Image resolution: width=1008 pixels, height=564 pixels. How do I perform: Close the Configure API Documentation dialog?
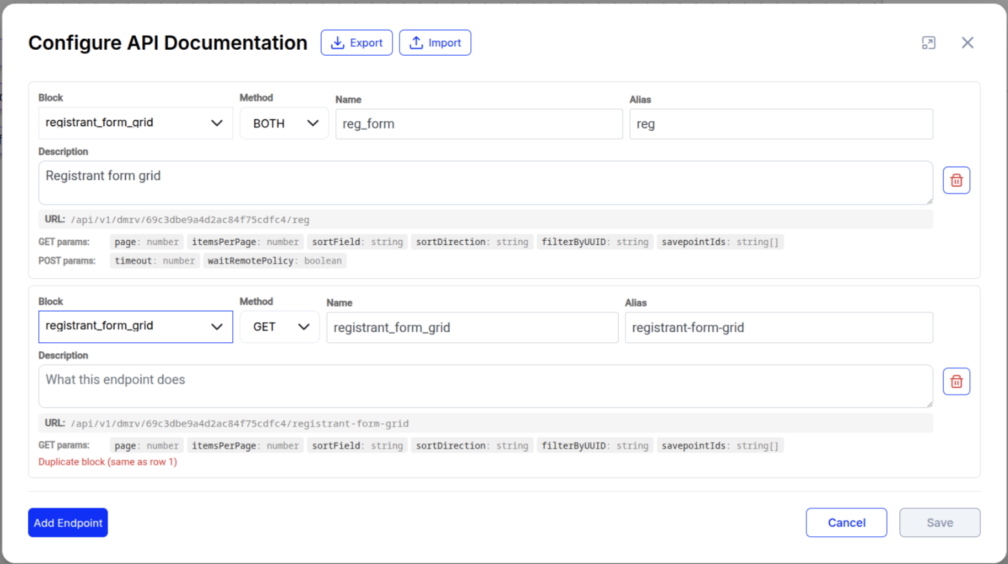[x=967, y=43]
